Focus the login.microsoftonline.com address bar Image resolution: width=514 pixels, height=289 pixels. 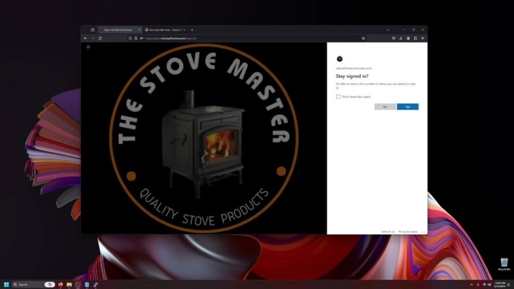coord(246,38)
